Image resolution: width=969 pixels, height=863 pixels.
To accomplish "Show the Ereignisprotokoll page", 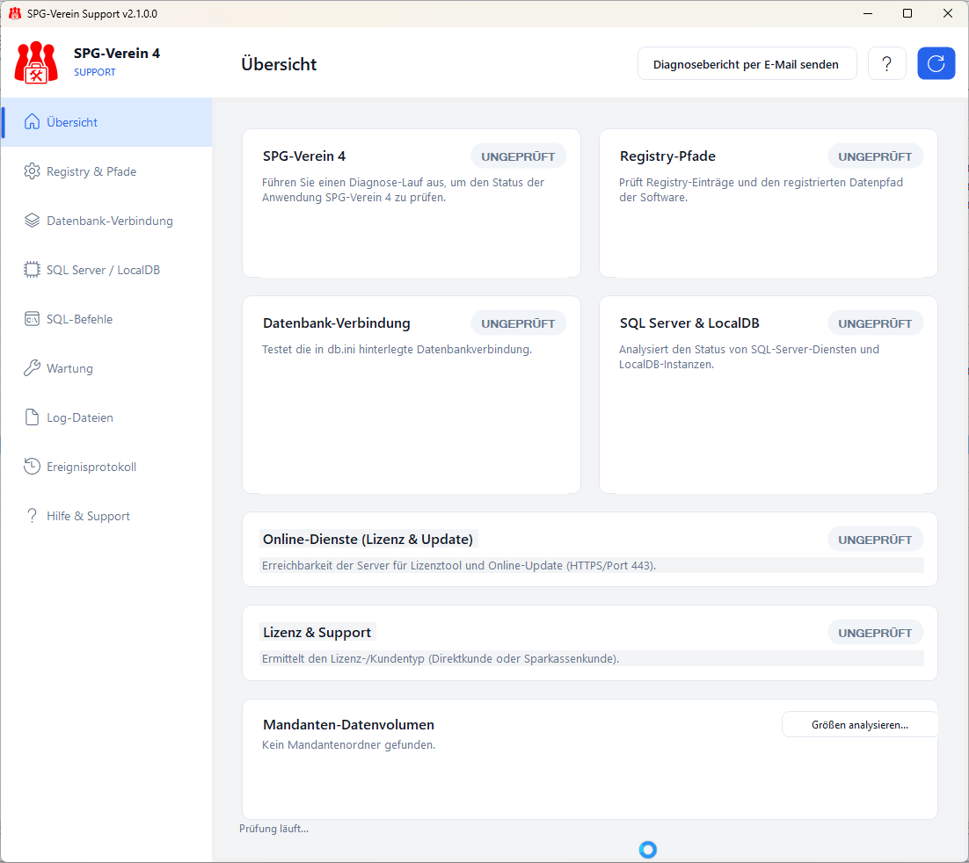I will pyautogui.click(x=106, y=467).
